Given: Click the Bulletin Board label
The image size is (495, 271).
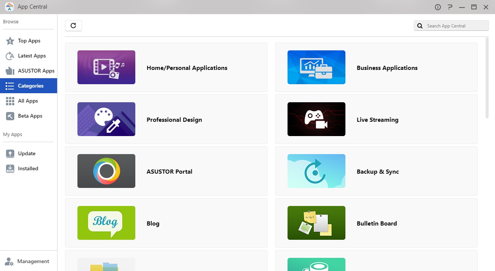Looking at the screenshot, I should 377,224.
